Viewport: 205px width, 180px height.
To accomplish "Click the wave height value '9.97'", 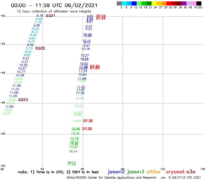I will 87,46.
